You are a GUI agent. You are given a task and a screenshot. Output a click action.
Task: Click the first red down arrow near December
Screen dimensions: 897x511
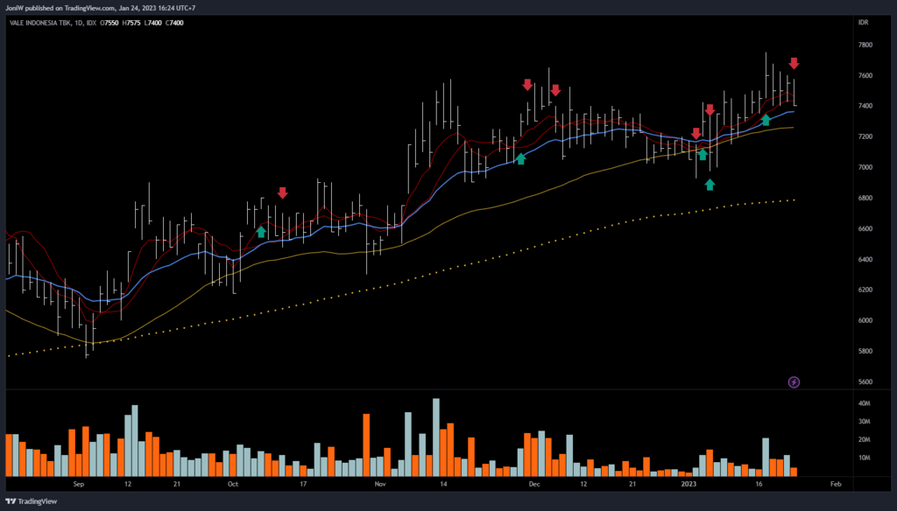[527, 85]
